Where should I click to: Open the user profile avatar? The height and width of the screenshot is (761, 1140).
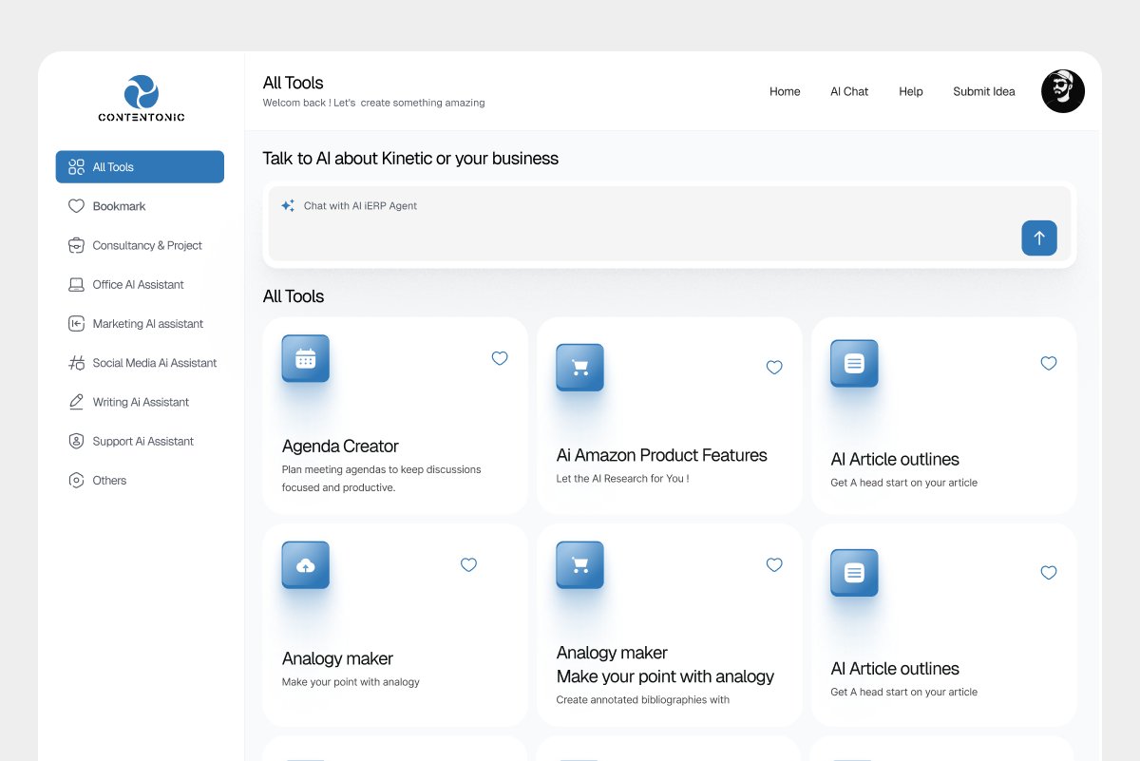(x=1063, y=91)
